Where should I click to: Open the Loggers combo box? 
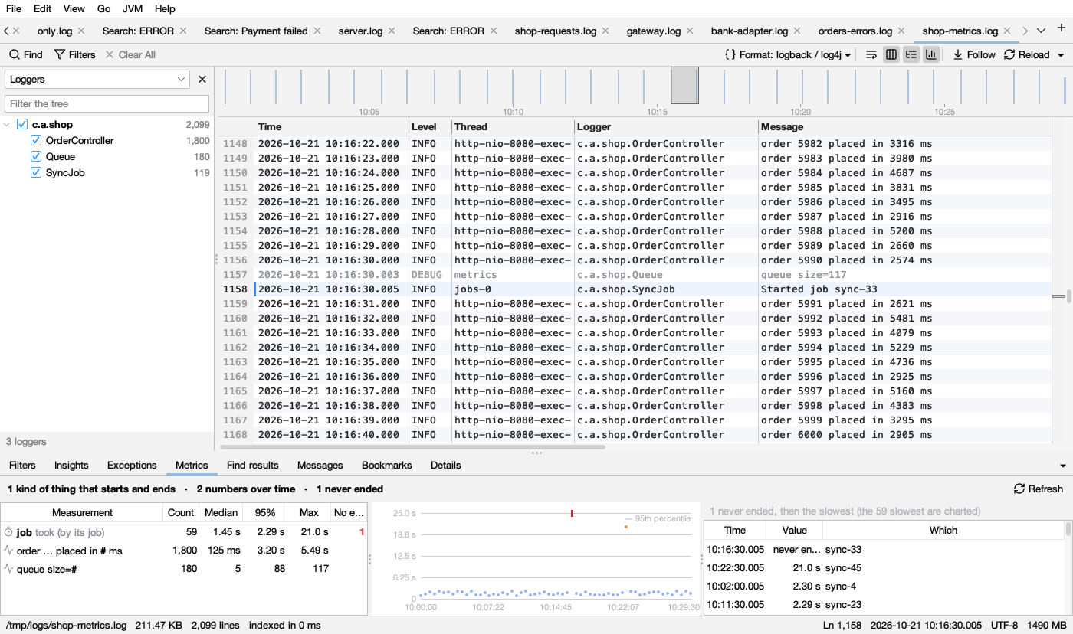(x=97, y=79)
